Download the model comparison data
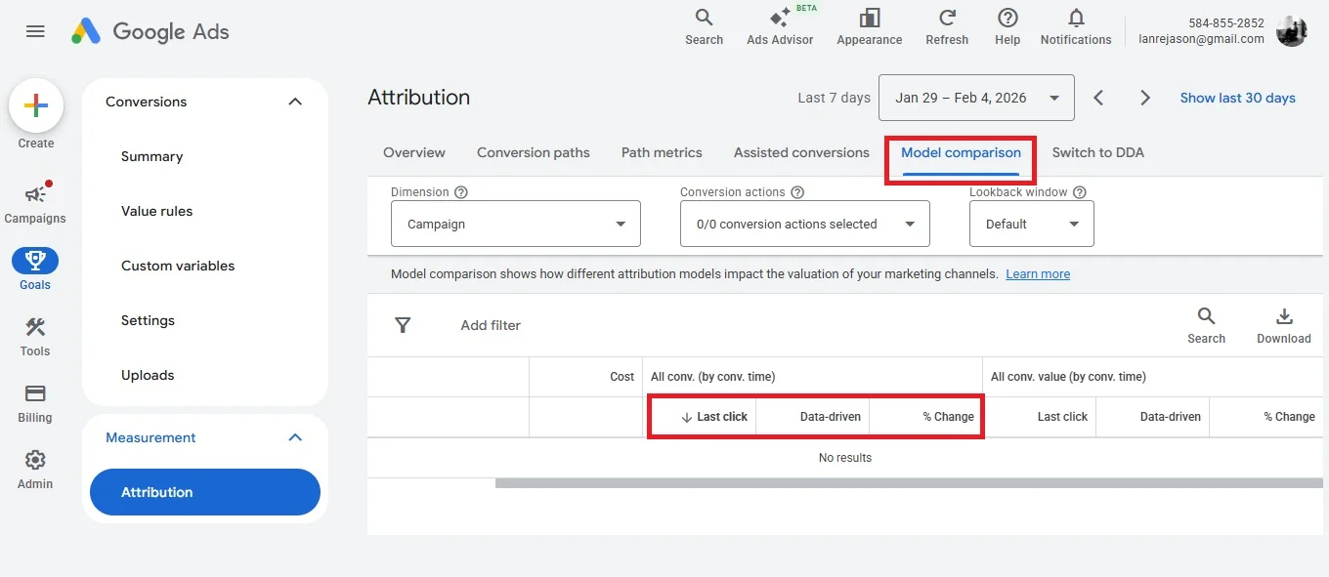1329x577 pixels. click(1283, 322)
